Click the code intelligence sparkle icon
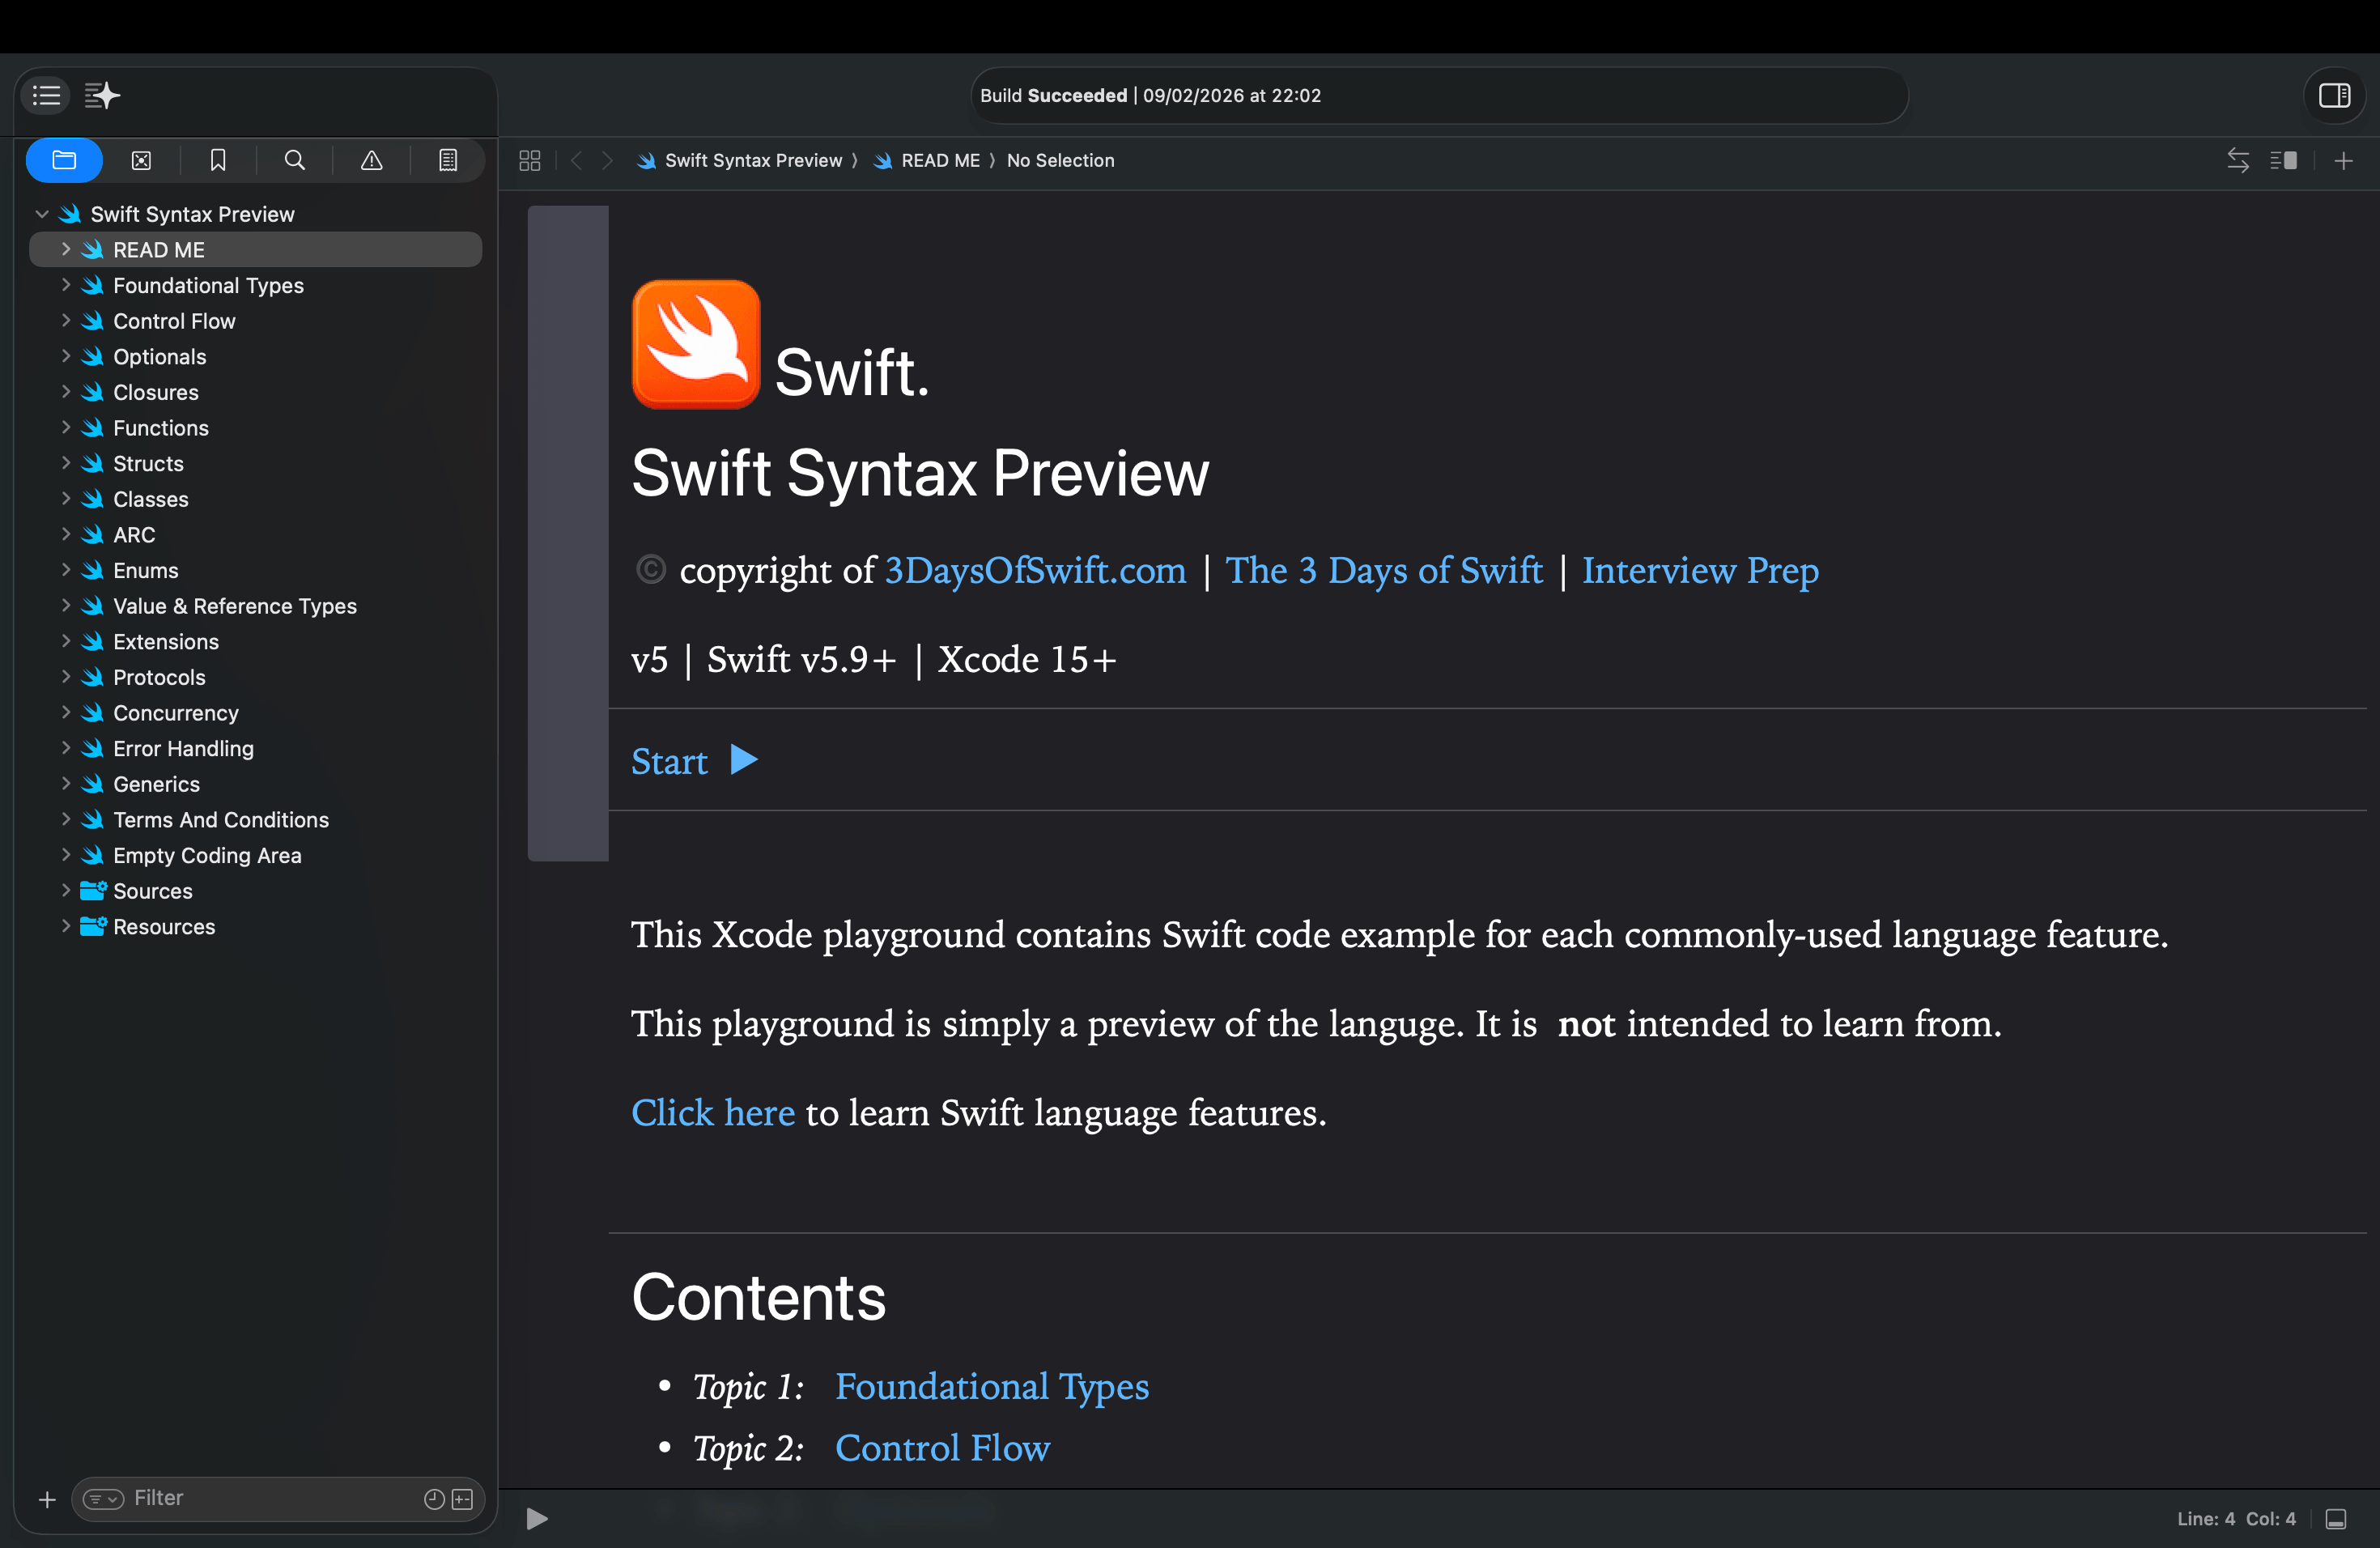The height and width of the screenshot is (1548, 2380). click(102, 95)
